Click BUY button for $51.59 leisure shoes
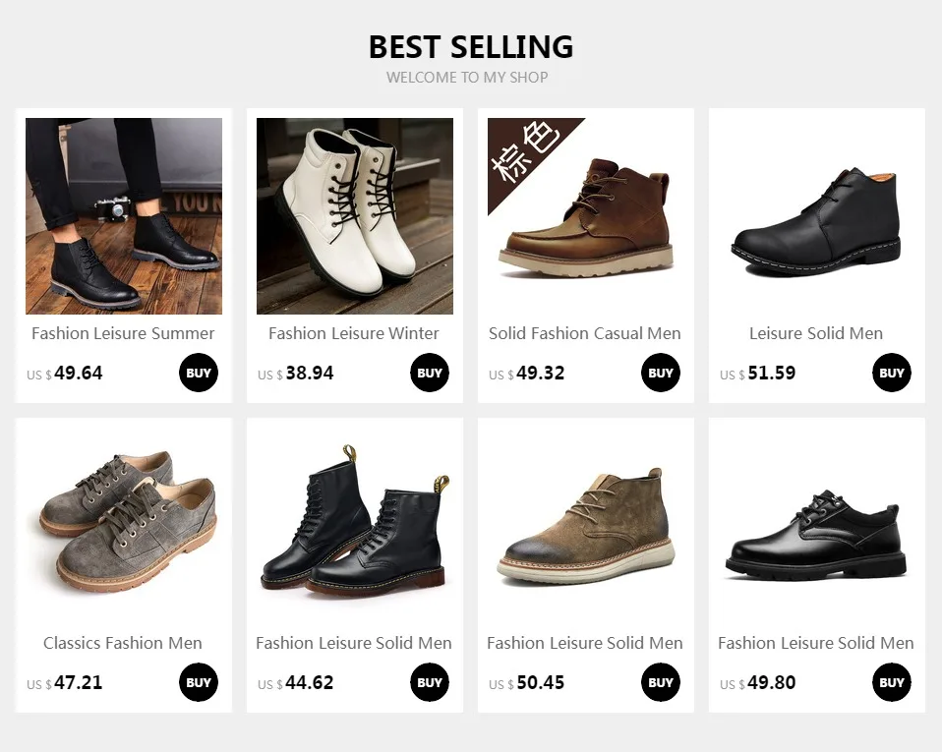This screenshot has height=752, width=942. click(x=892, y=373)
